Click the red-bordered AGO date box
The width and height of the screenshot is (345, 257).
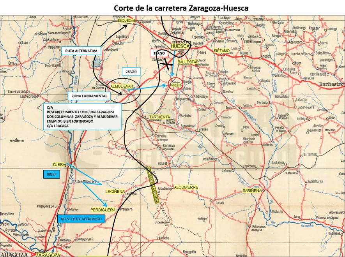click(x=159, y=53)
